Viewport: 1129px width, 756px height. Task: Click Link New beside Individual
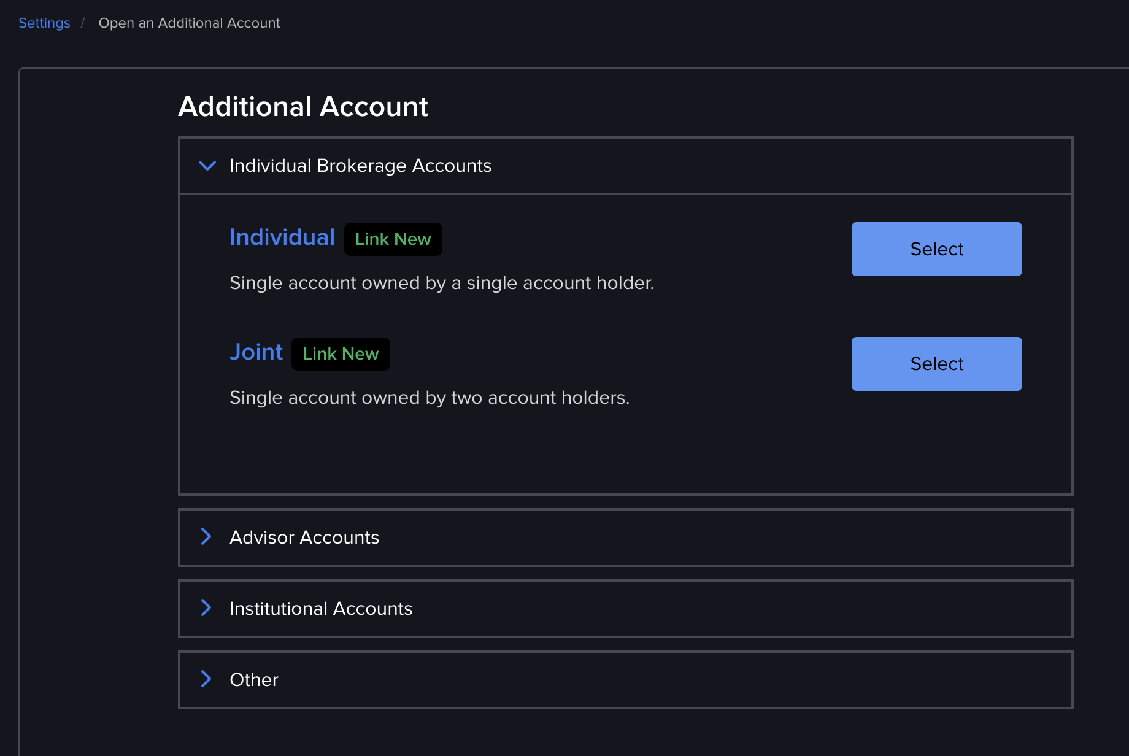(393, 239)
